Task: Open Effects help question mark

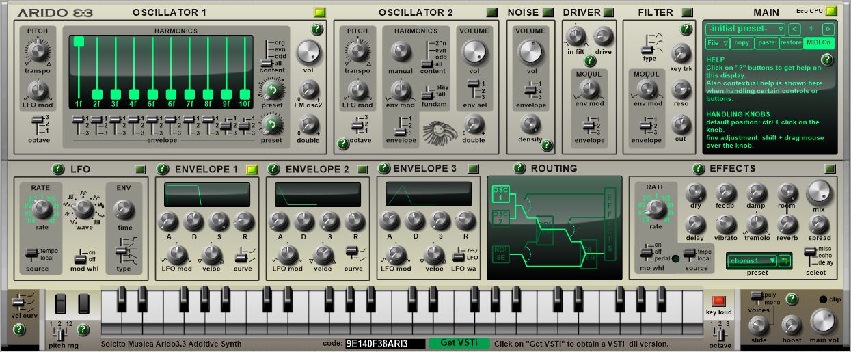Action: click(697, 169)
